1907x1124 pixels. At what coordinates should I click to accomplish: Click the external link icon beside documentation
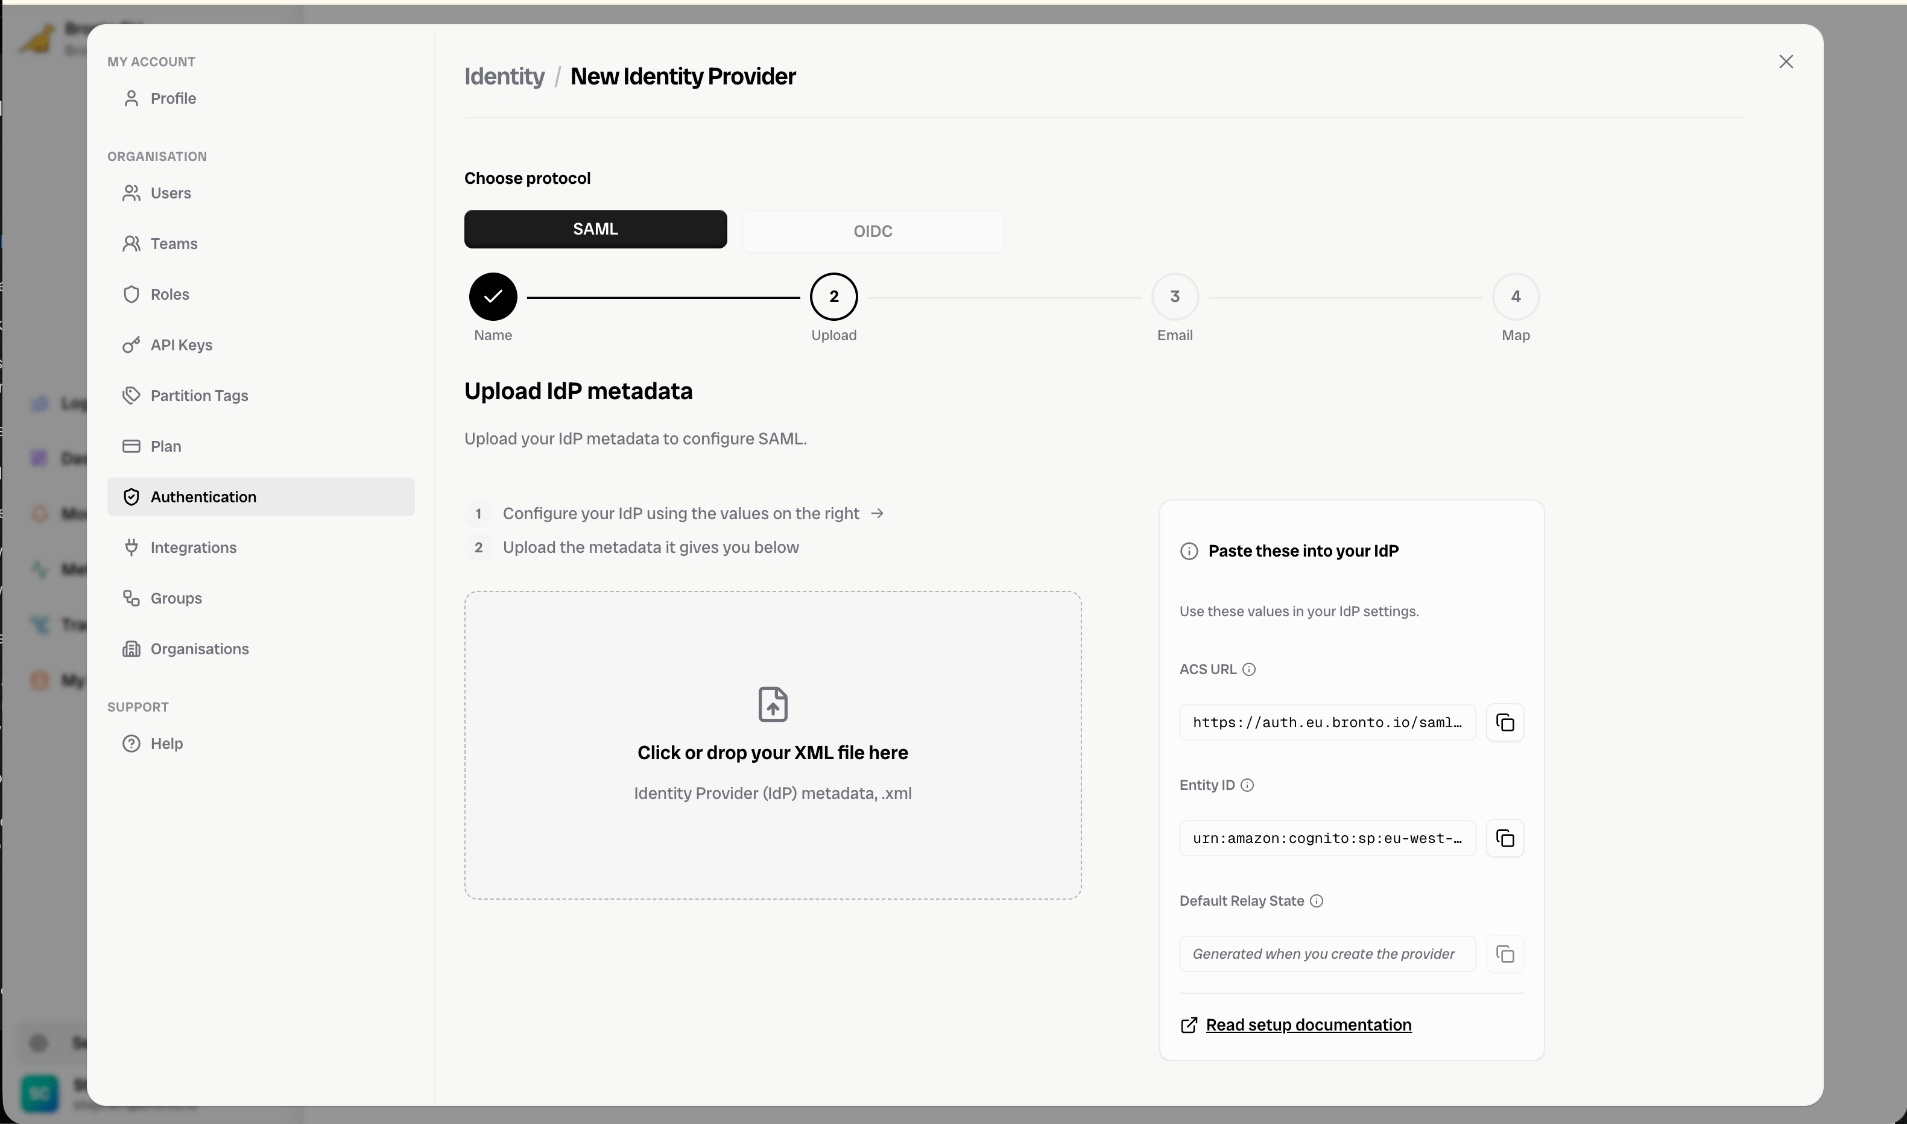pos(1189,1026)
